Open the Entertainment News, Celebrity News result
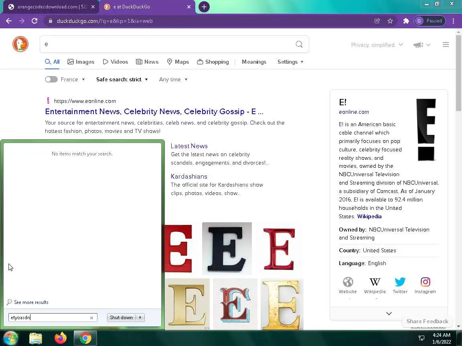The width and height of the screenshot is (462, 346). 154,111
